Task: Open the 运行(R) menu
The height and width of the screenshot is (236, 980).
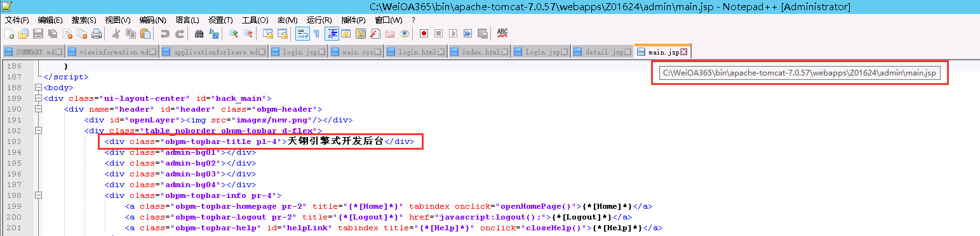Action: 319,20
